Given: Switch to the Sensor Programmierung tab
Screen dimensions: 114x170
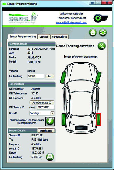Looking at the screenshot, I should click(x=23, y=37).
